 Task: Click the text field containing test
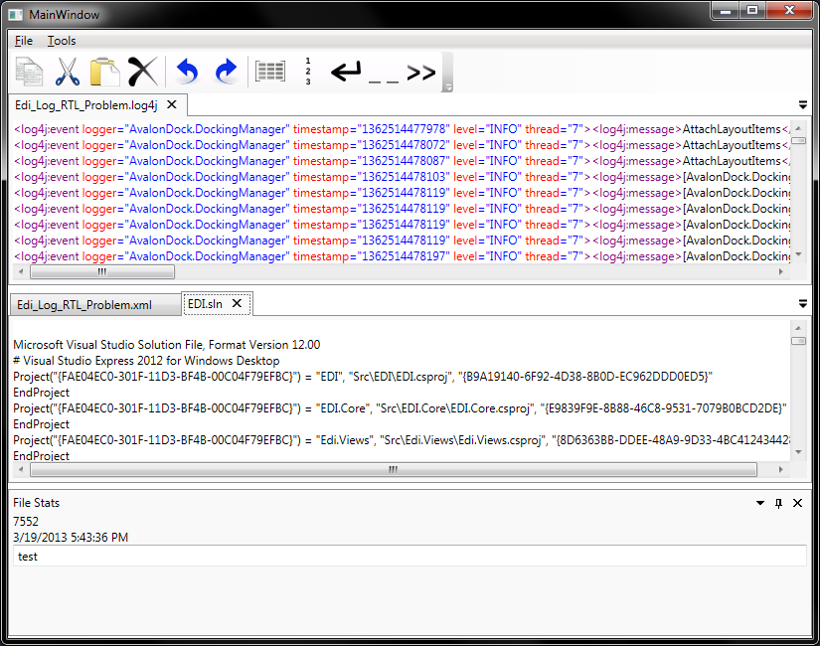tap(410, 556)
